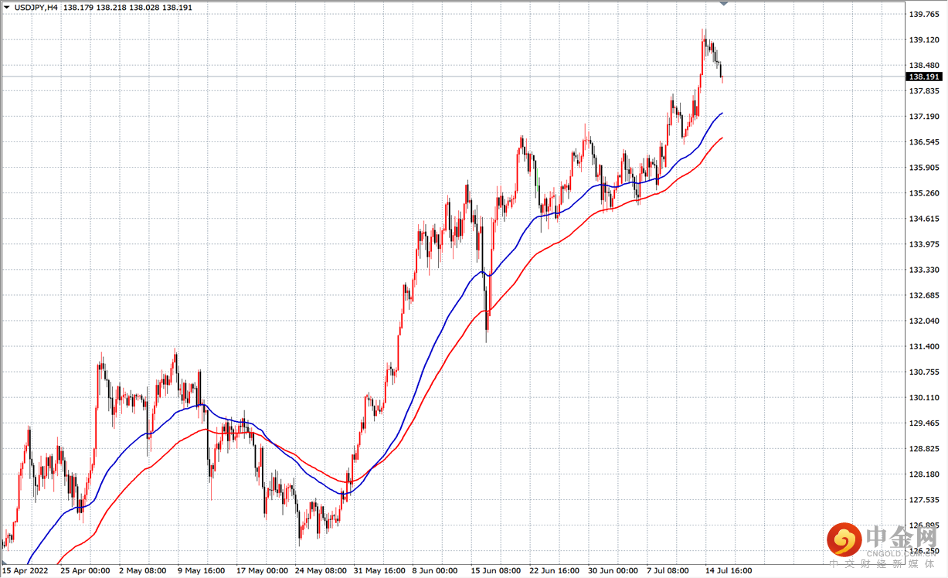Click the 134.615 price axis label
Viewport: 948px width, 578px height.
[924, 218]
